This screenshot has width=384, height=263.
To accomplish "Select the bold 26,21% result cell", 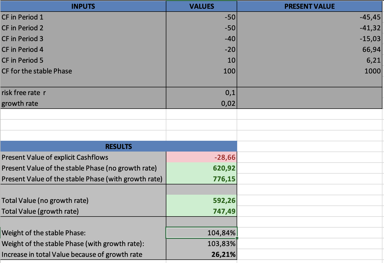I will 201,255.
